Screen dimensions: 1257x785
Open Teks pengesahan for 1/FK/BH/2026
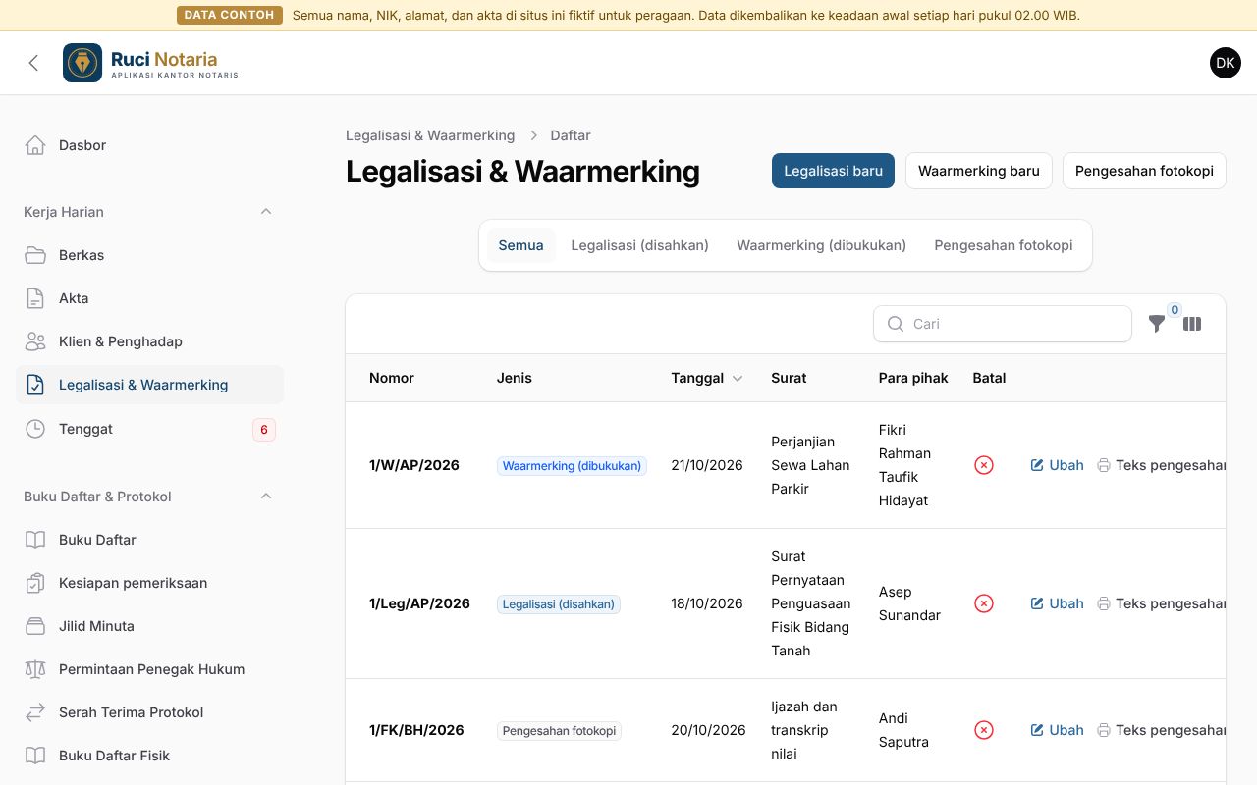(1161, 730)
